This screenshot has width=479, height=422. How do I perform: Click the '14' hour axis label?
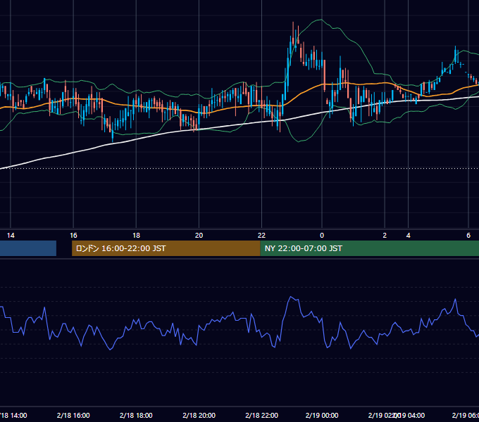click(x=11, y=236)
